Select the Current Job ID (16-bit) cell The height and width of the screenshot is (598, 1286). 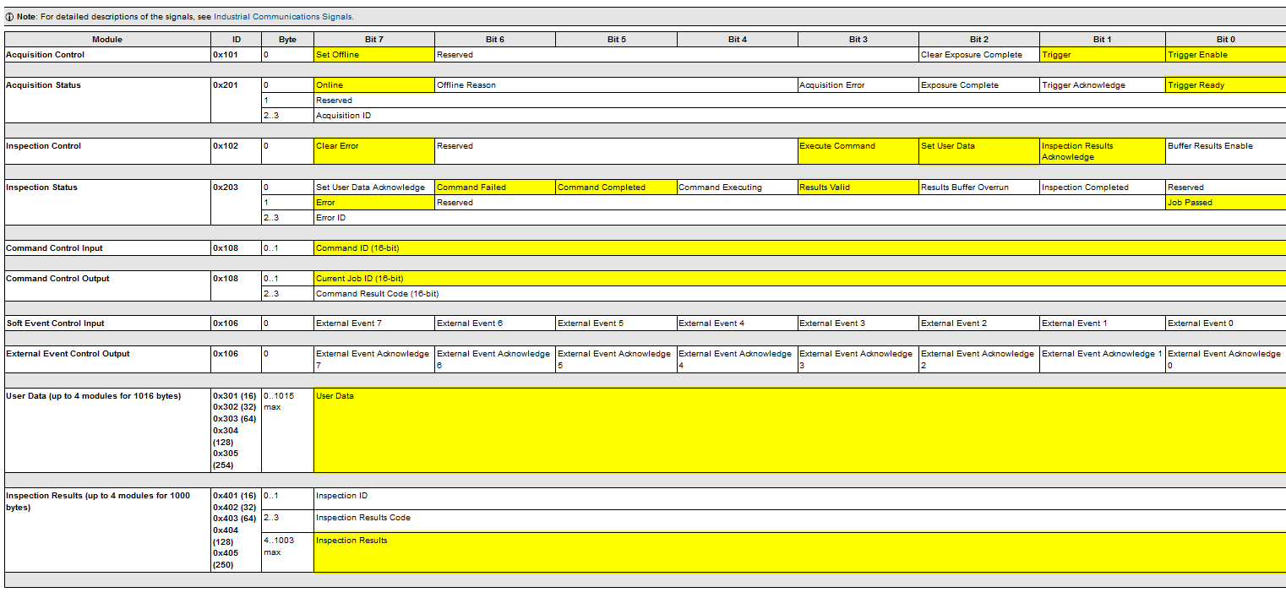[x=800, y=279]
